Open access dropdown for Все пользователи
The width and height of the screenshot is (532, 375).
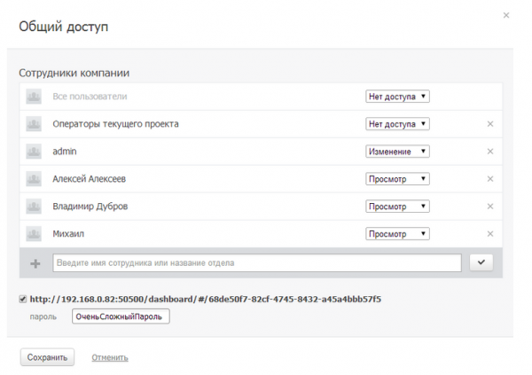[397, 97]
